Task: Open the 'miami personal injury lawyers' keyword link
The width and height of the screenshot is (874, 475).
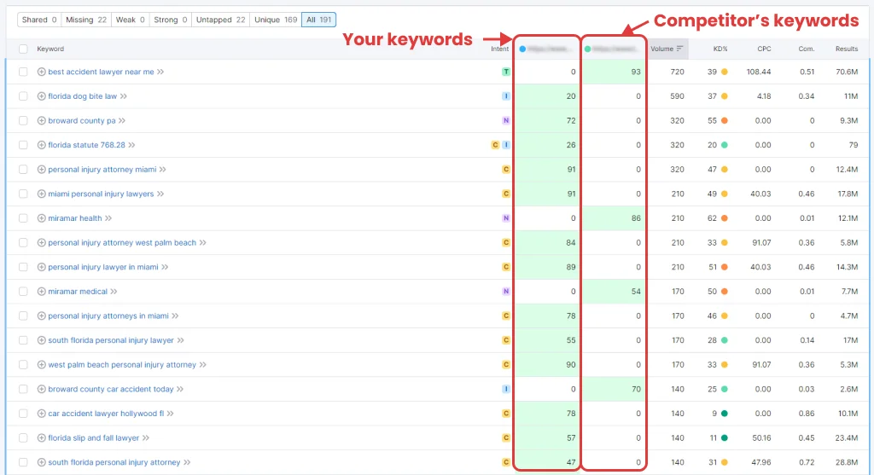Action: tap(101, 194)
